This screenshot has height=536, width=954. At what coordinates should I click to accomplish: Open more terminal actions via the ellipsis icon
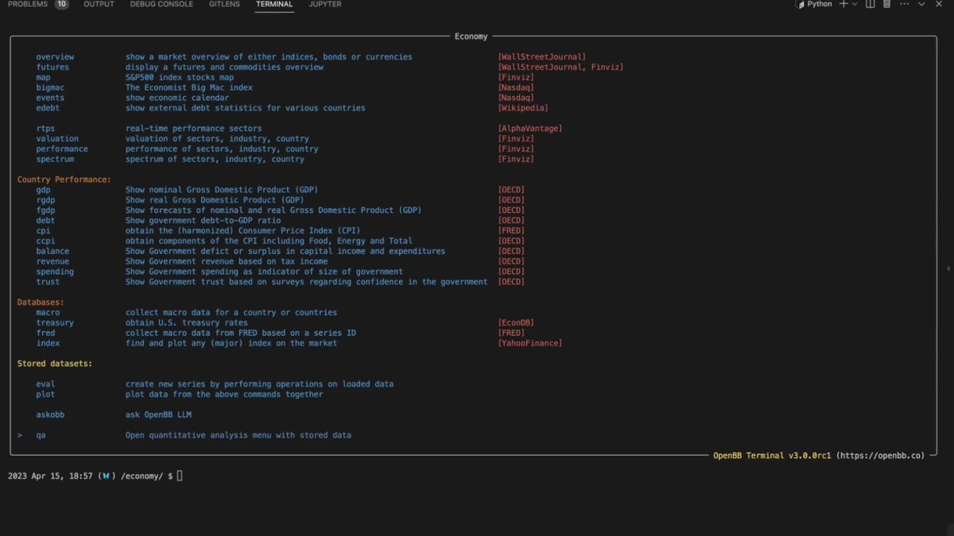tap(905, 4)
